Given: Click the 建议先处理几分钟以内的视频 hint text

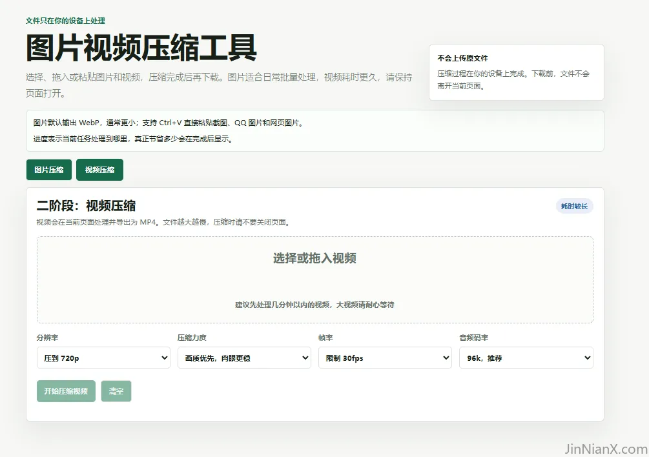Looking at the screenshot, I should pos(314,305).
